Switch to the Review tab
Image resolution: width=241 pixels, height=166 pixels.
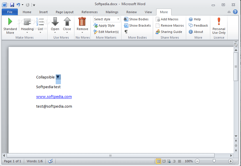132,12
